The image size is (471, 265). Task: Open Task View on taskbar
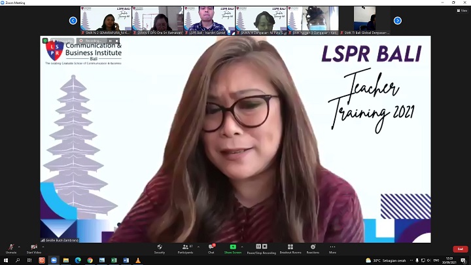(x=29, y=260)
